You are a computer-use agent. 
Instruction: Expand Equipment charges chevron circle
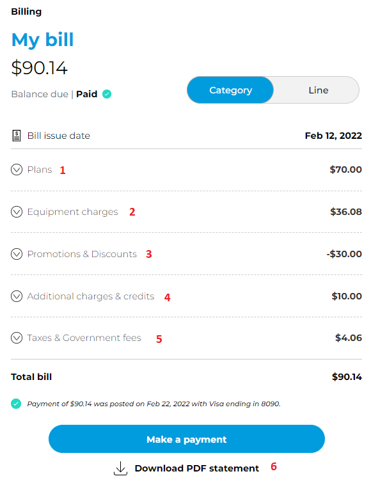17,212
